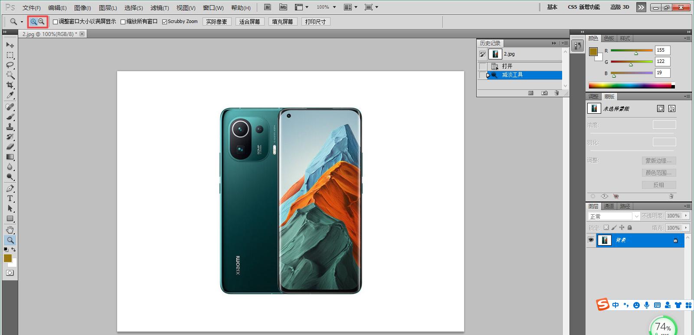Image resolution: width=694 pixels, height=335 pixels.
Task: Select the Move tool
Action: pyautogui.click(x=10, y=45)
